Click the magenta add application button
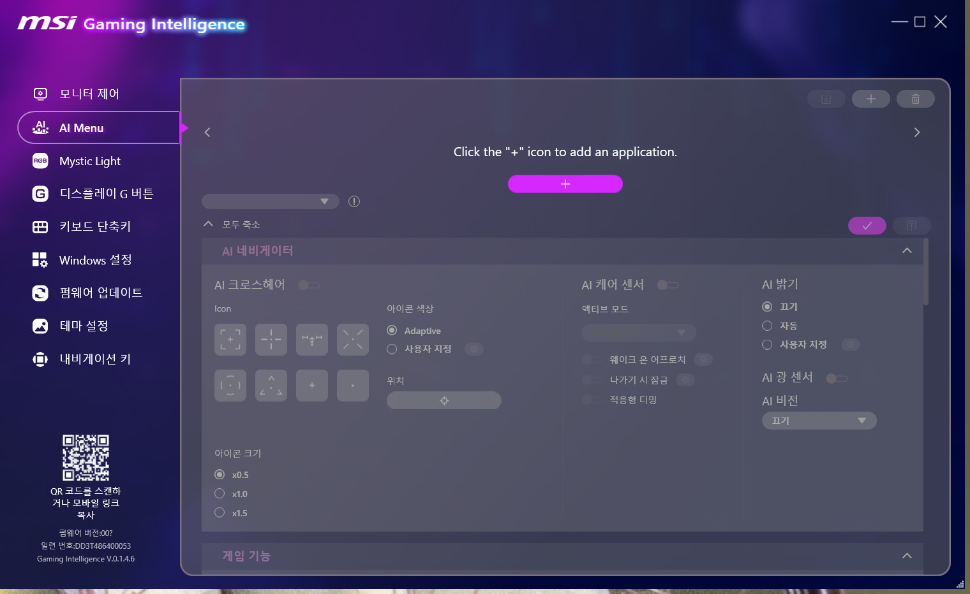970x594 pixels. 565,184
